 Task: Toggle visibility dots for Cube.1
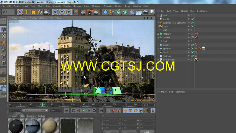click(x=191, y=45)
